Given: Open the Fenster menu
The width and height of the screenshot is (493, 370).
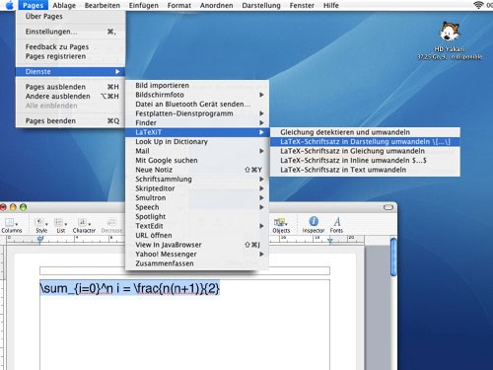Looking at the screenshot, I should pyautogui.click(x=302, y=5).
